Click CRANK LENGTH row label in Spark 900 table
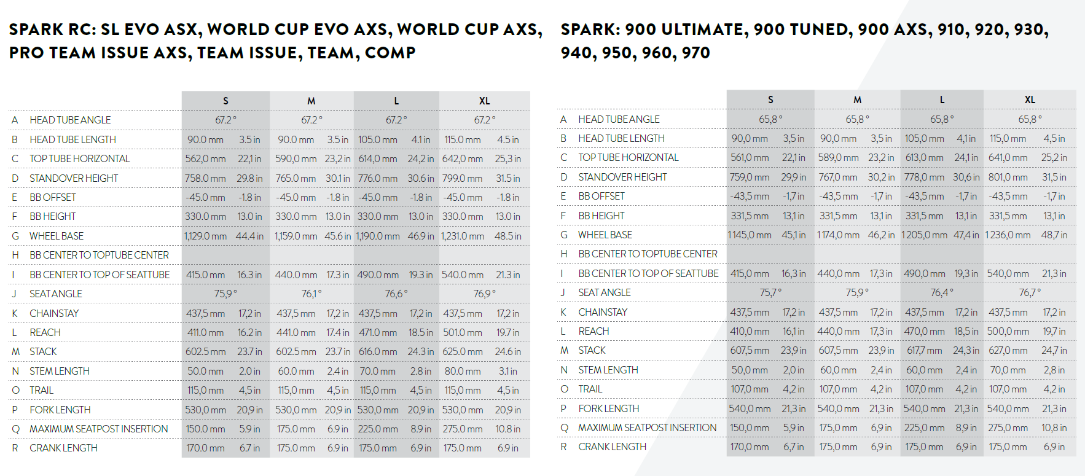Screen dimensions: 1085x476 (x=612, y=447)
